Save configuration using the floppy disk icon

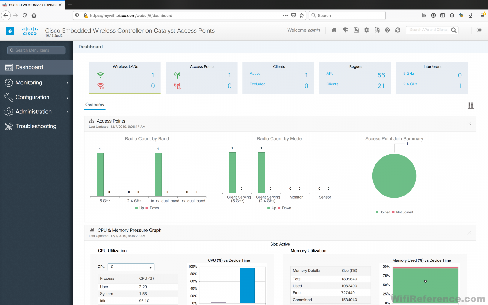(x=356, y=30)
